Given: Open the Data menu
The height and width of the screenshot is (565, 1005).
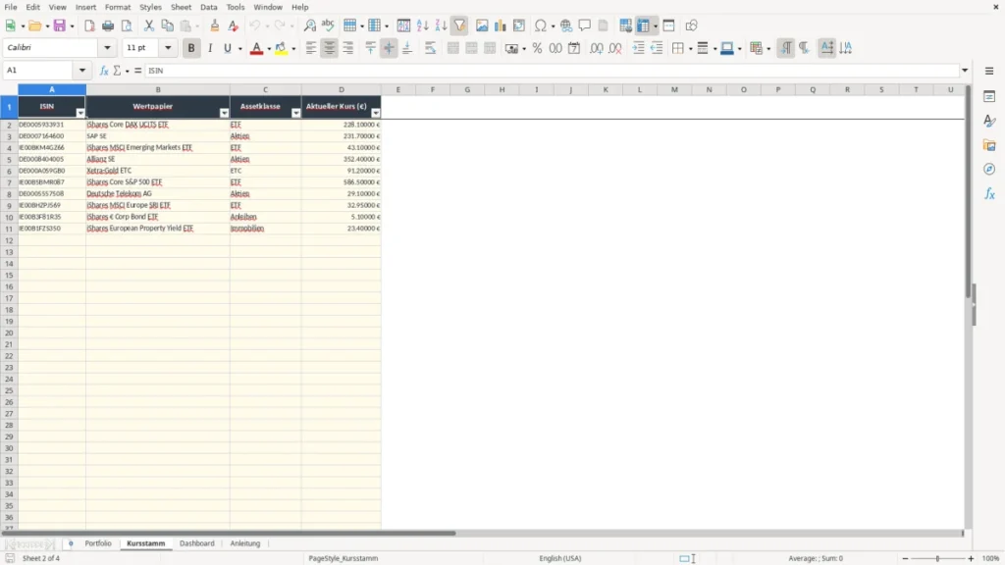Looking at the screenshot, I should pos(208,7).
